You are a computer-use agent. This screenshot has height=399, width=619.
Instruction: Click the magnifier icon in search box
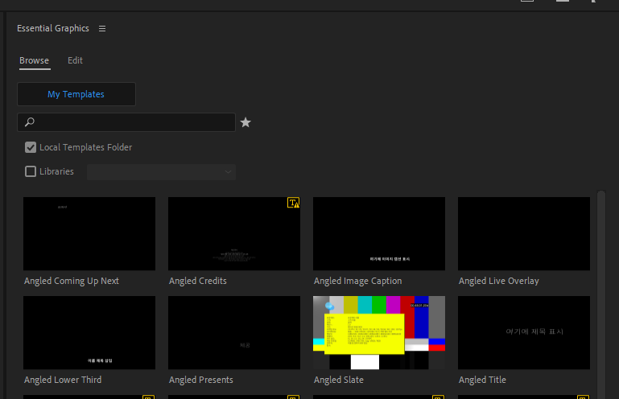pyautogui.click(x=30, y=122)
